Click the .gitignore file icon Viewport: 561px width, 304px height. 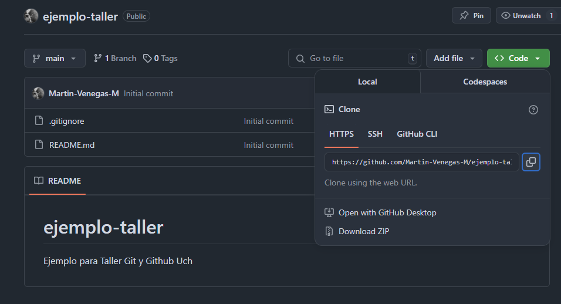tap(39, 121)
